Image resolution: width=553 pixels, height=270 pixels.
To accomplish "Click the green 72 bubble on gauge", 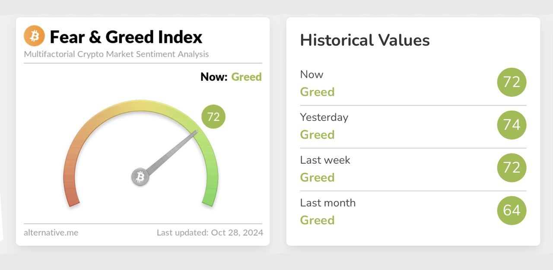I will point(213,117).
